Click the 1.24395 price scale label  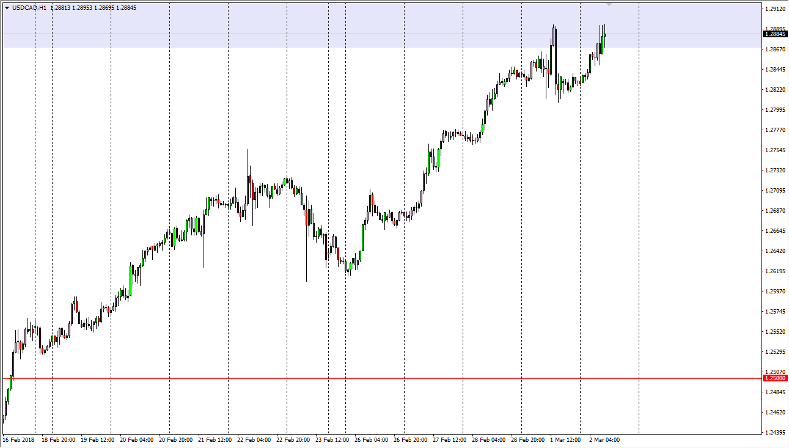click(775, 433)
